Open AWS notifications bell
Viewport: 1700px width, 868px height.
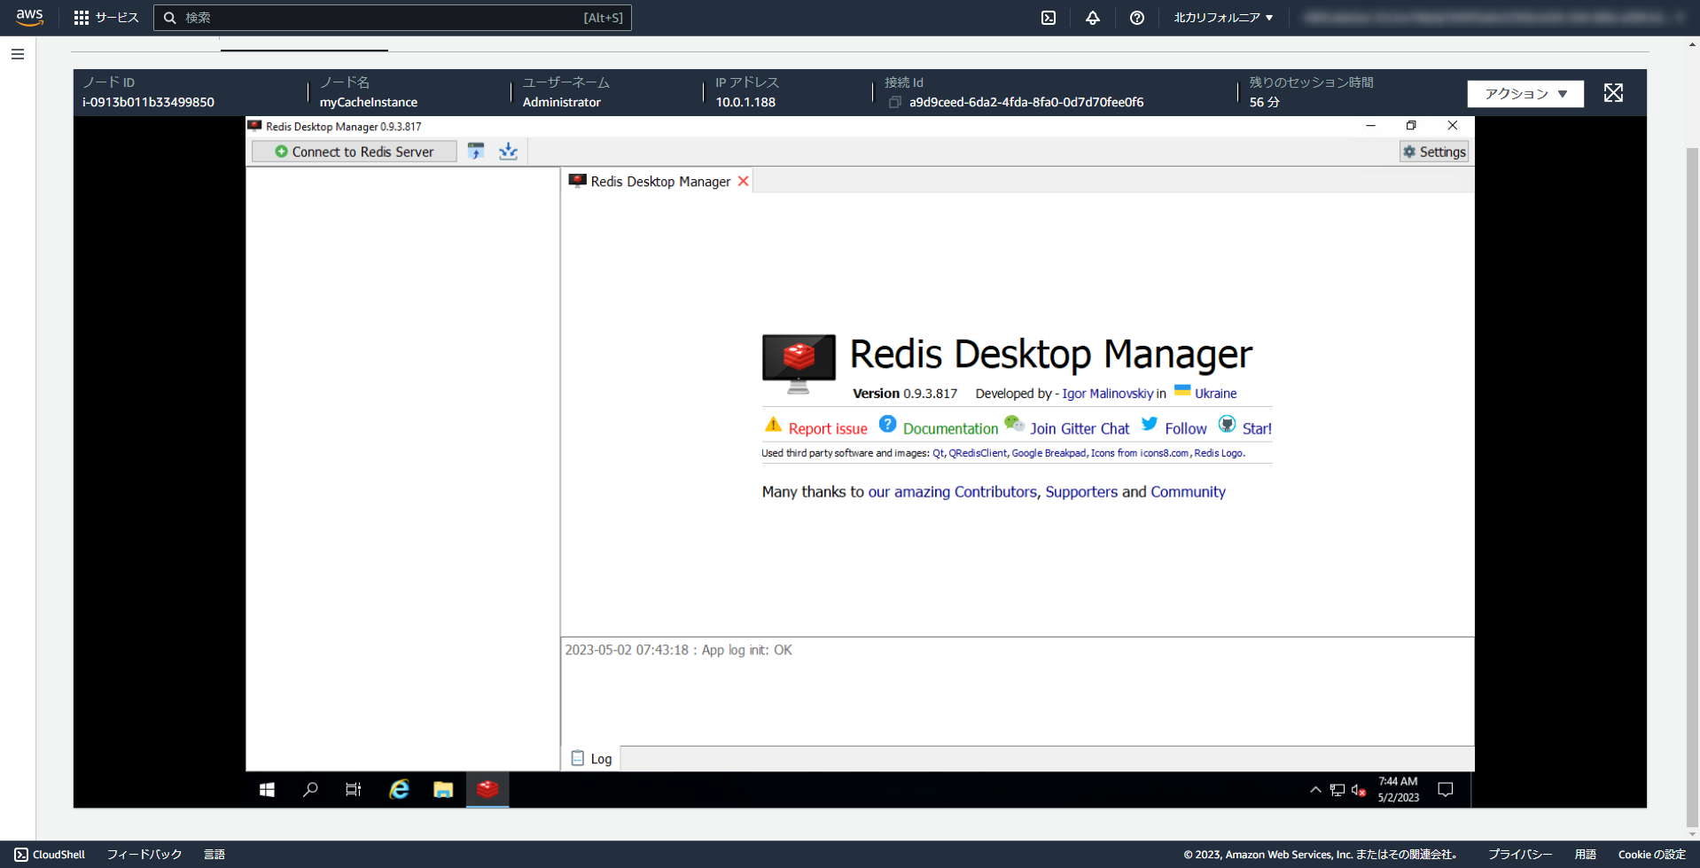(x=1092, y=18)
